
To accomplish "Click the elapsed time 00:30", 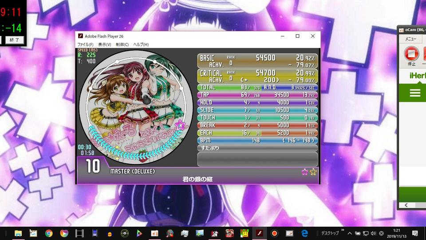I will click(84, 147).
